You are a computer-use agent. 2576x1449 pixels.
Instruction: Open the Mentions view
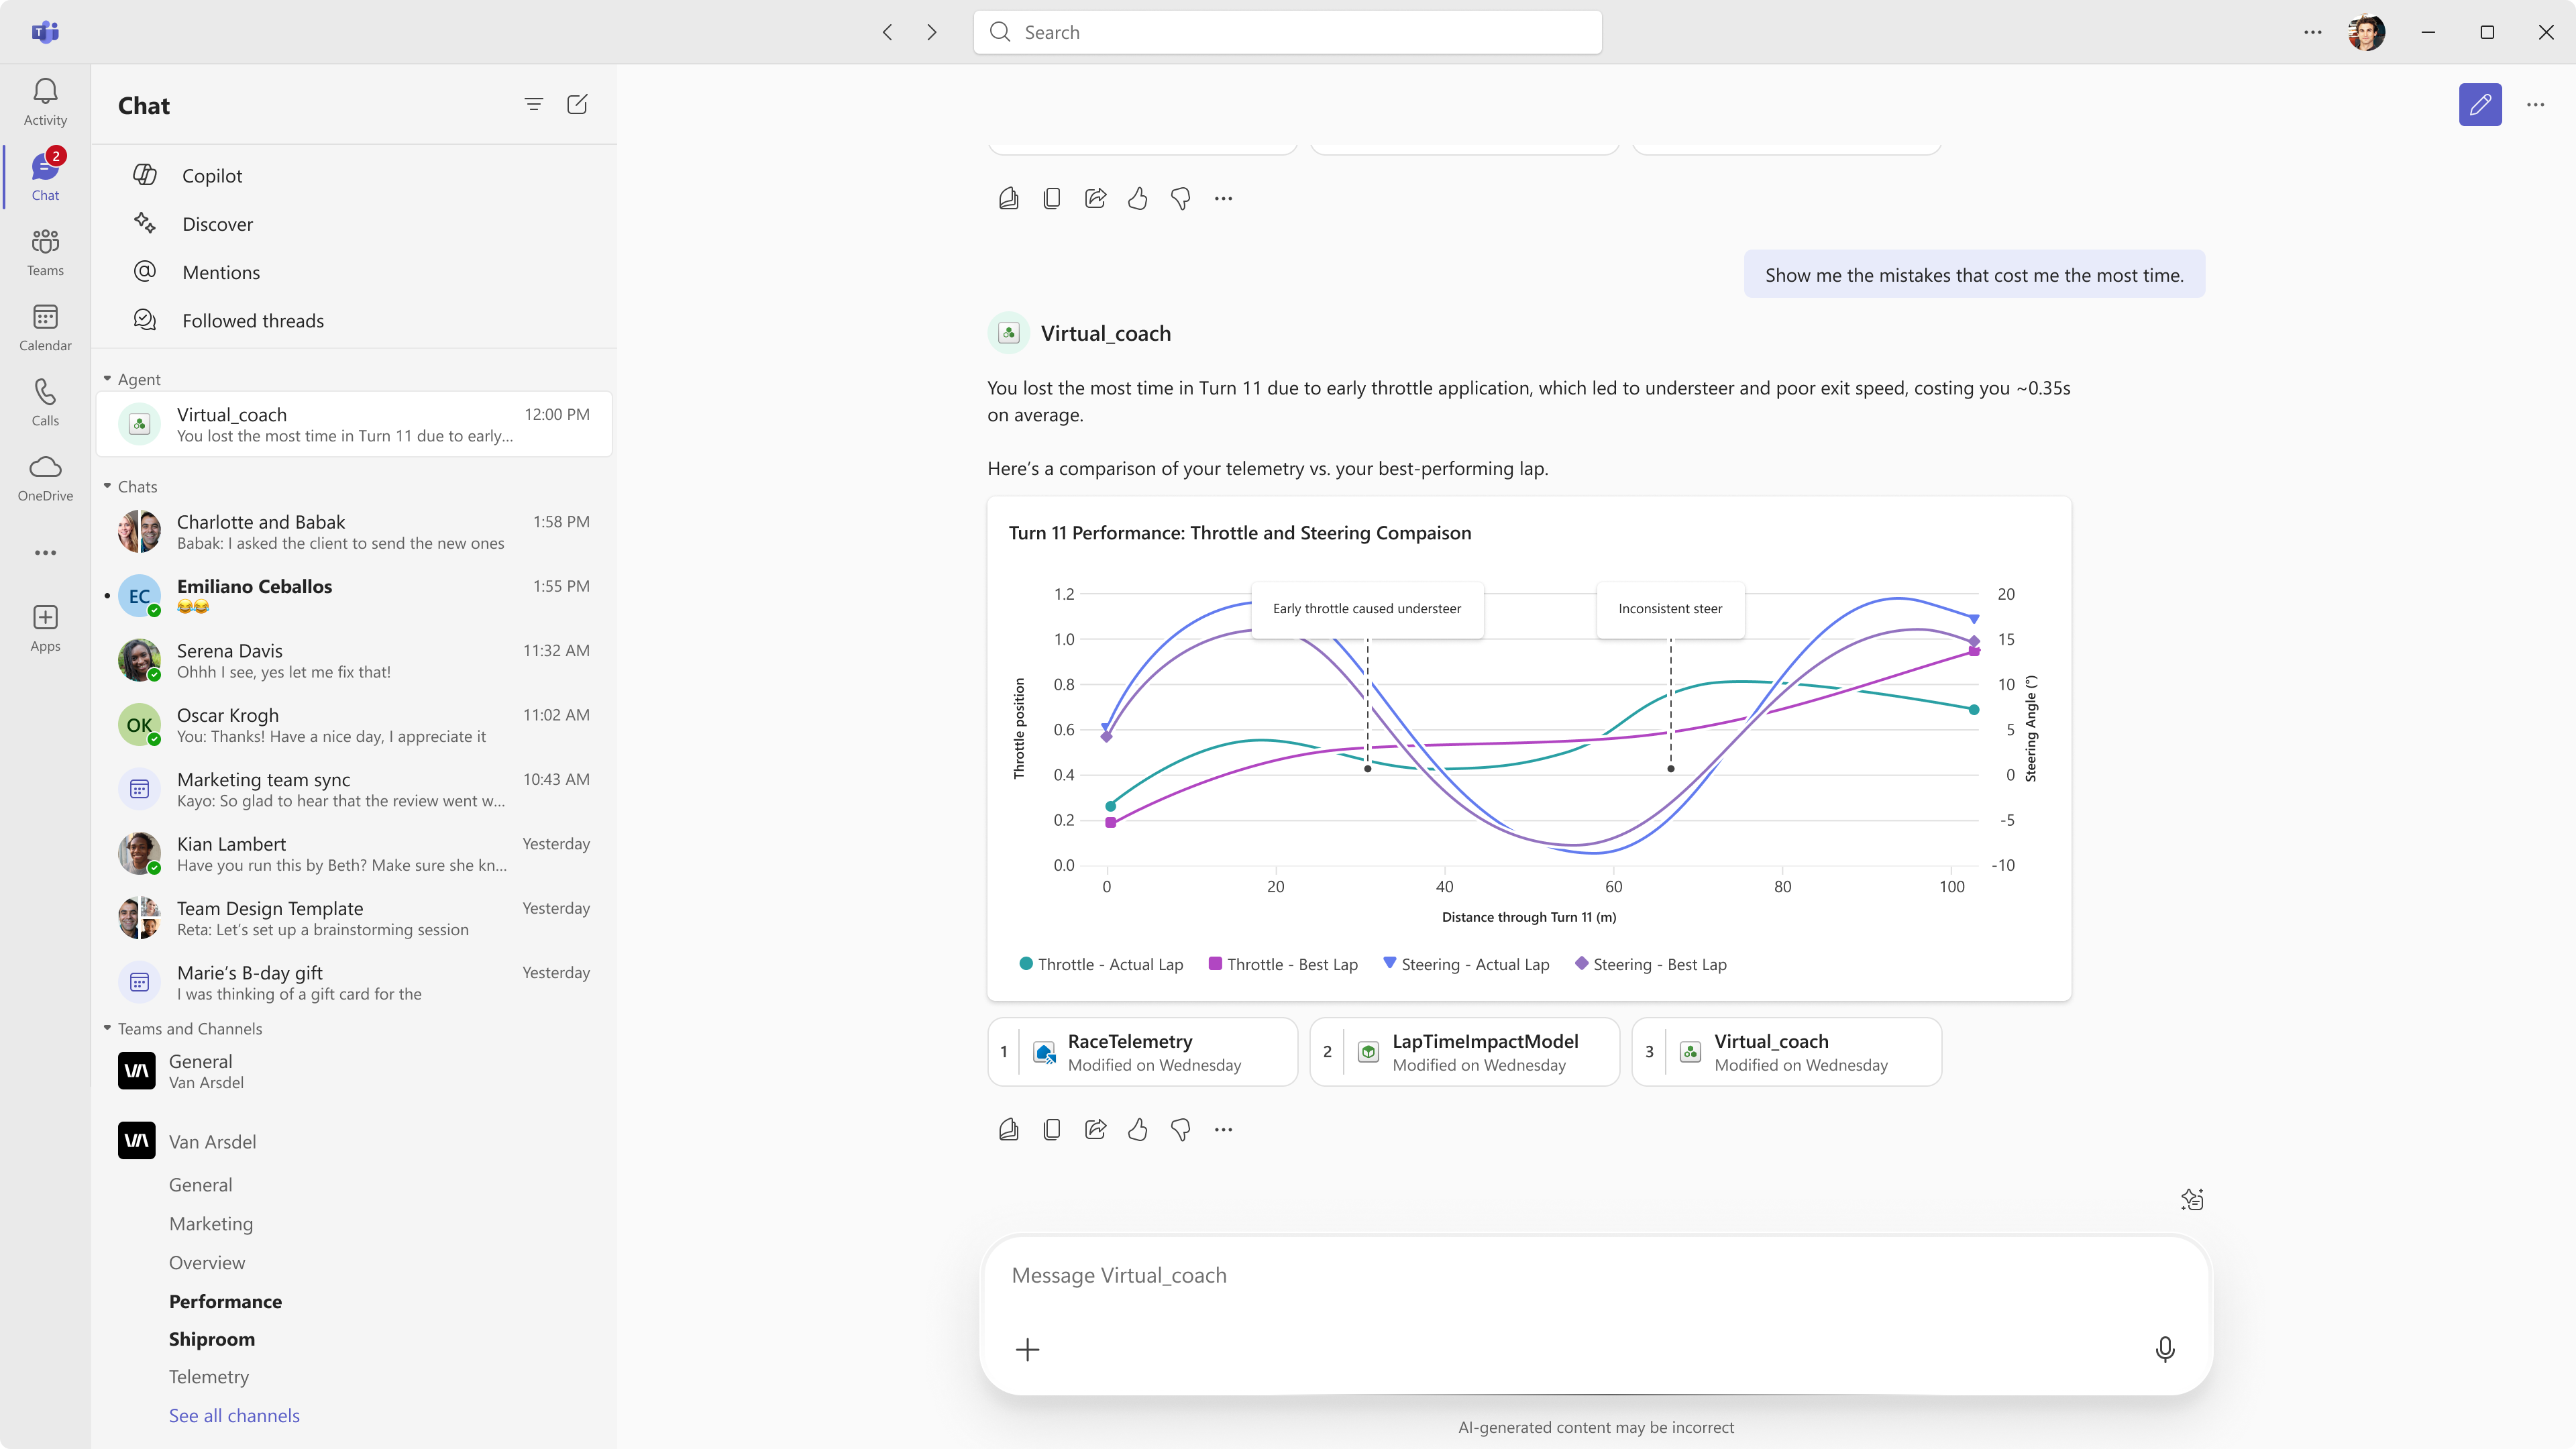pyautogui.click(x=221, y=272)
